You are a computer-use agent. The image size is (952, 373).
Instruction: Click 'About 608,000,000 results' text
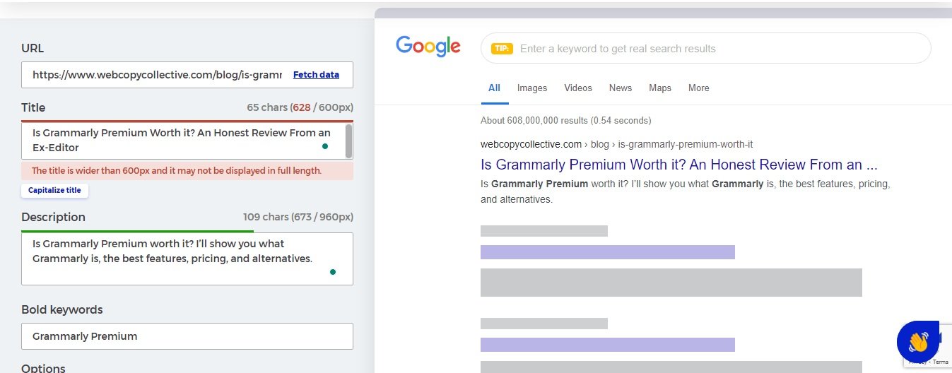coord(565,120)
